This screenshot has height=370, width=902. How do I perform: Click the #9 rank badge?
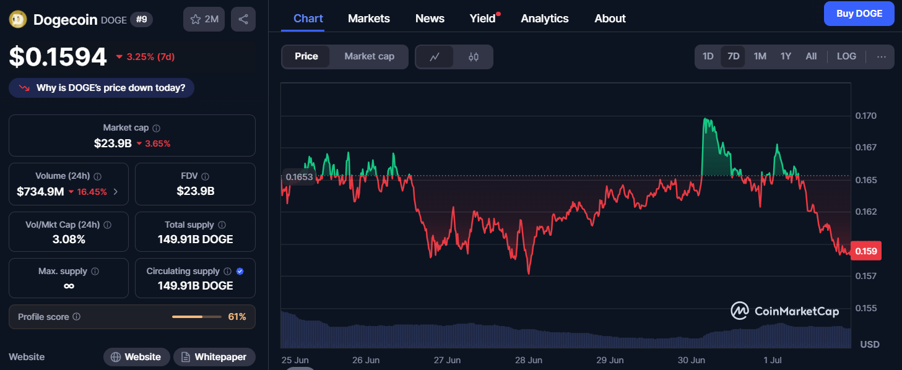[x=141, y=19]
